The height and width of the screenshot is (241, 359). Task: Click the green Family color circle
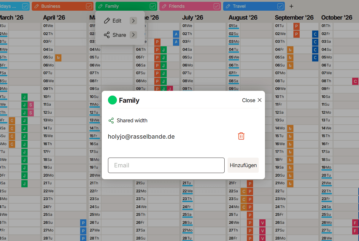112,100
